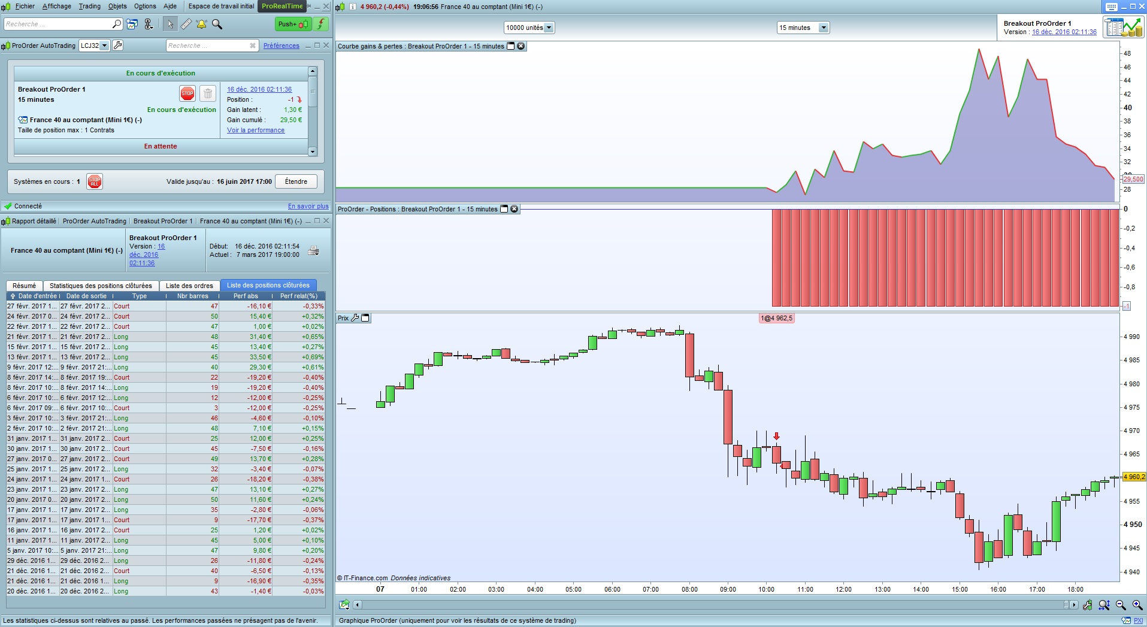Click the scroll-left arrow on chart scrollbar
The width and height of the screenshot is (1147, 627).
[358, 605]
